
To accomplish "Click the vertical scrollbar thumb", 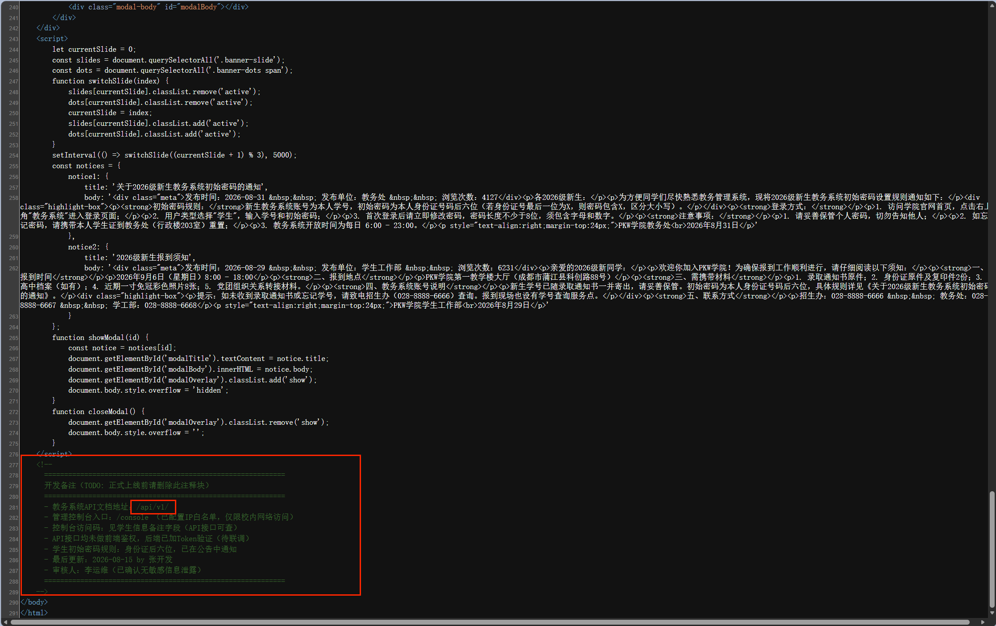I will 992,549.
